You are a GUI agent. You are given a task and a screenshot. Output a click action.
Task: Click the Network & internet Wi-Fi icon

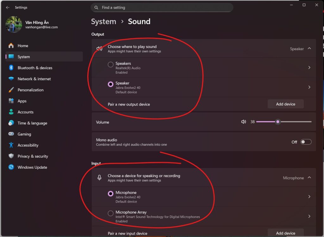click(x=11, y=79)
